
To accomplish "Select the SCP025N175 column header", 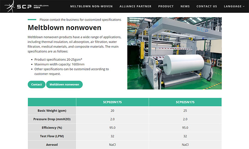I will pos(185,102).
